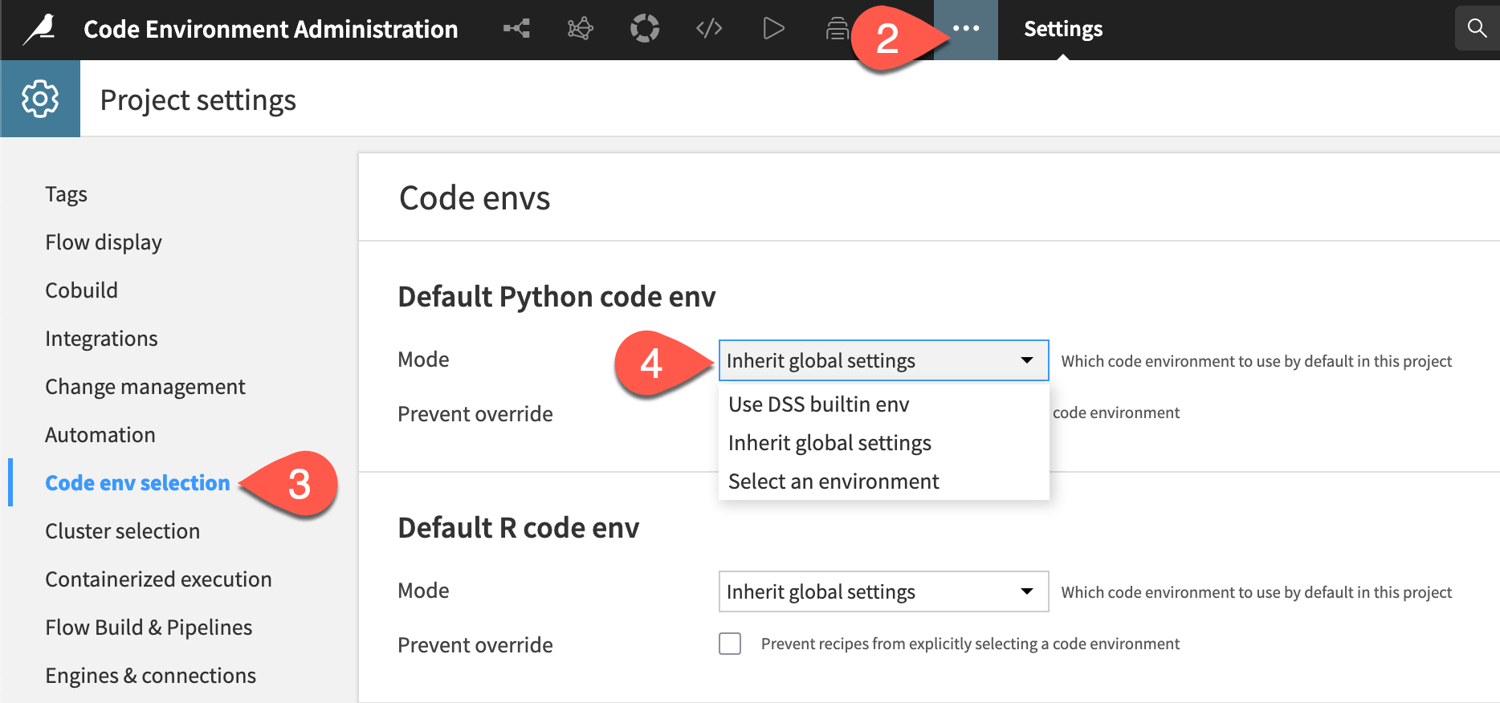Open the Automation settings section
1500x703 pixels.
pos(100,435)
